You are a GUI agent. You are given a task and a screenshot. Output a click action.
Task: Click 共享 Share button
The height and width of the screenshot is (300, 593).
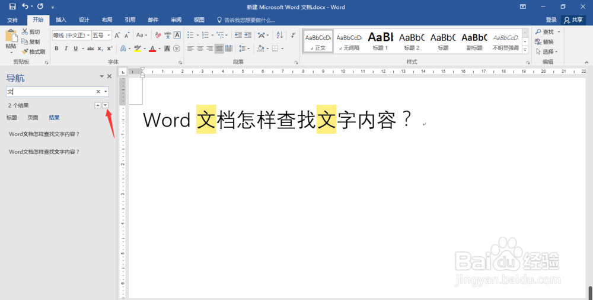(573, 20)
